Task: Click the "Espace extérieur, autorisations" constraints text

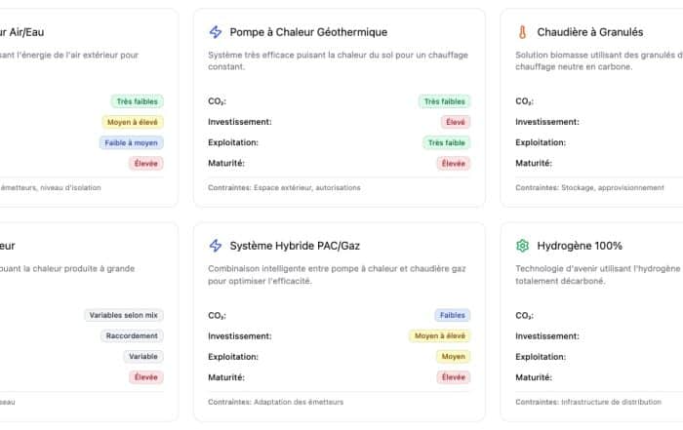Action: 313,187
